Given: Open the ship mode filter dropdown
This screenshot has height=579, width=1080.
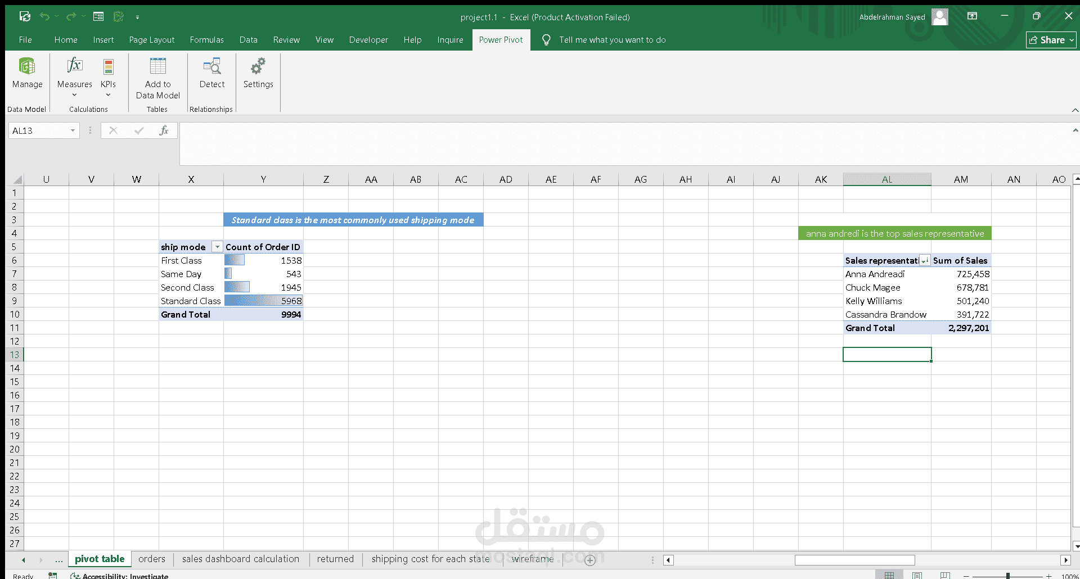Looking at the screenshot, I should coord(217,247).
